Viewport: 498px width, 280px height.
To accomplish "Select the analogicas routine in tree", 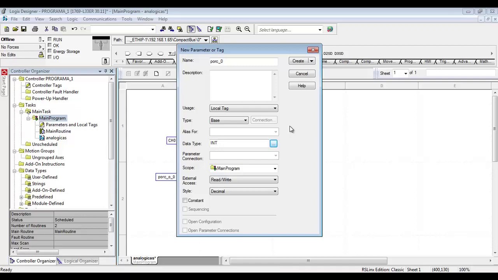I will tap(56, 138).
